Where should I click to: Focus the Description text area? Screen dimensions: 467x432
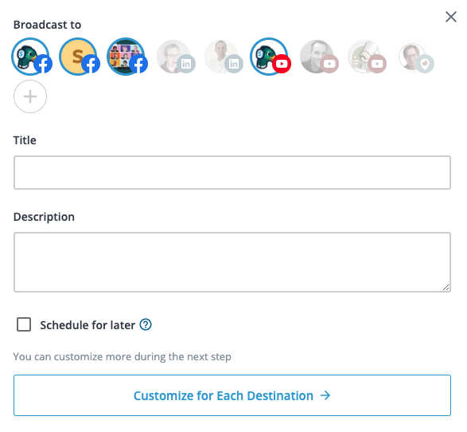coord(232,262)
